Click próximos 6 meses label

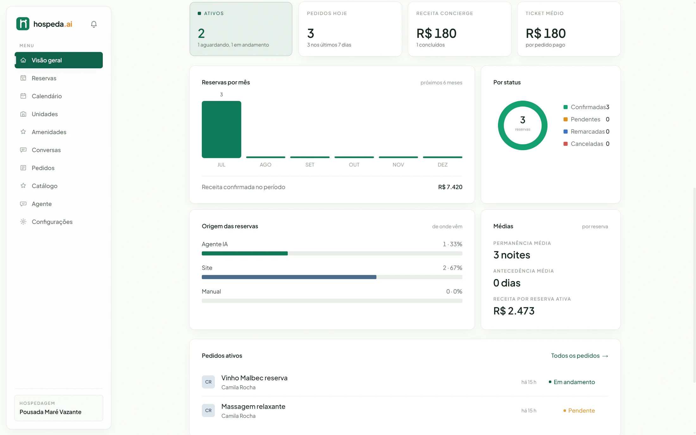pos(441,83)
